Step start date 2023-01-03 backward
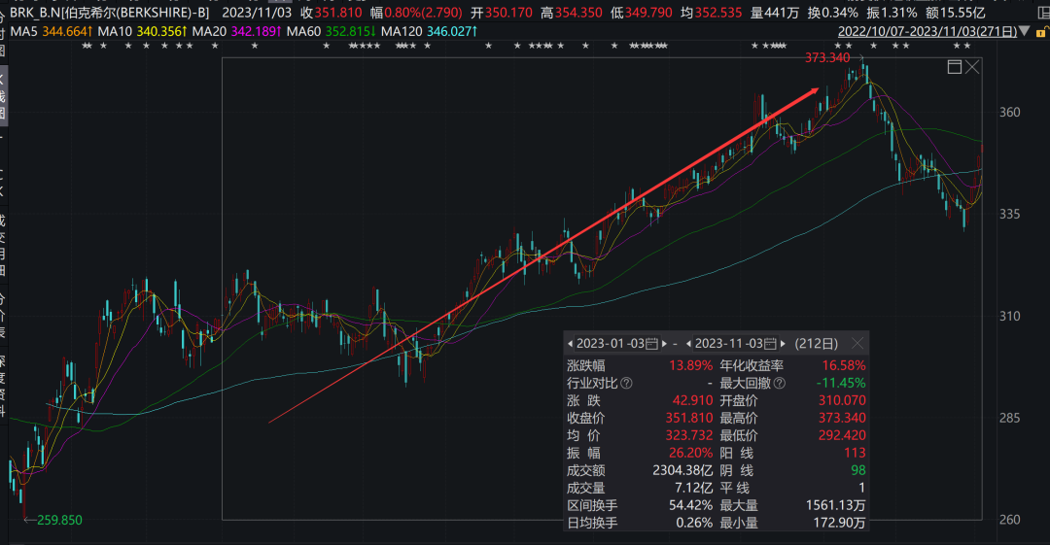The image size is (1050, 545). 570,344
